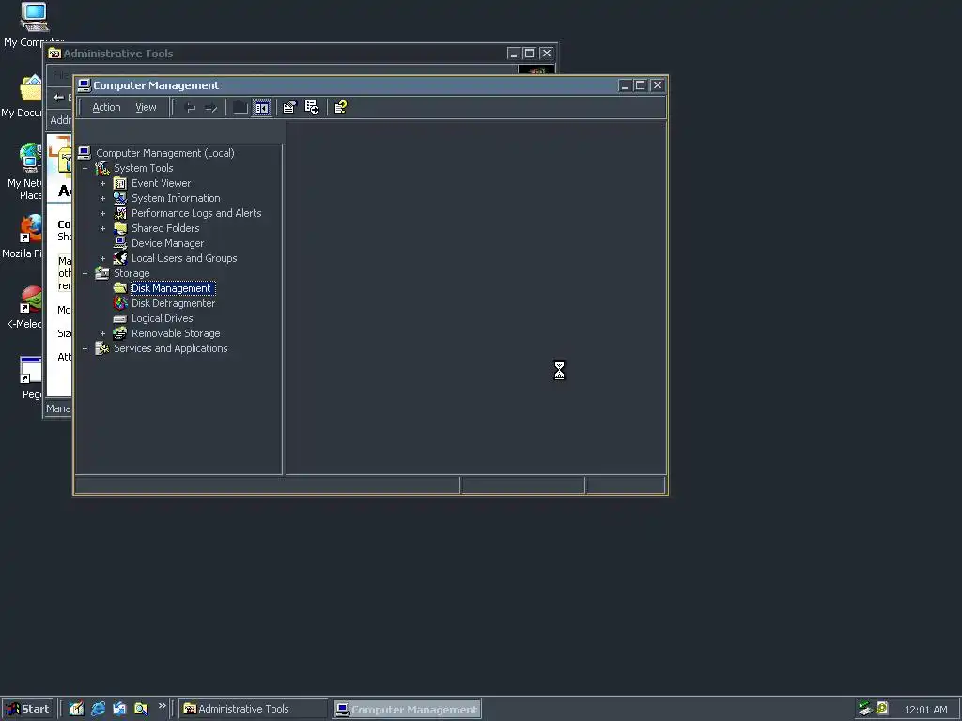Click the Storage node icon
Viewport: 962px width, 721px height.
click(101, 273)
